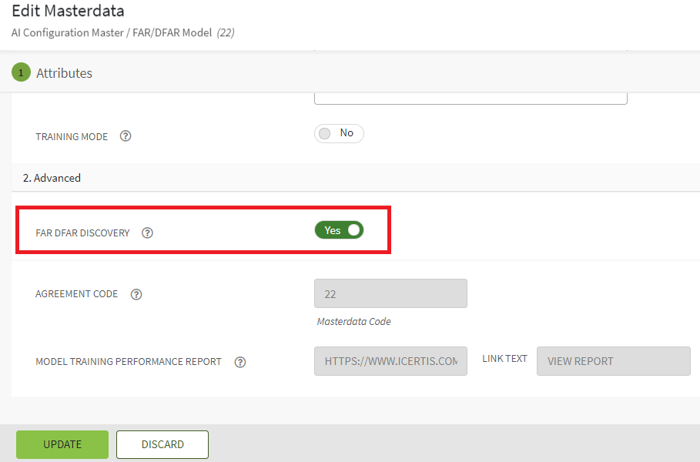The width and height of the screenshot is (700, 462).
Task: Click the FAR DFAR DISCOVERY label text
Action: pos(82,233)
